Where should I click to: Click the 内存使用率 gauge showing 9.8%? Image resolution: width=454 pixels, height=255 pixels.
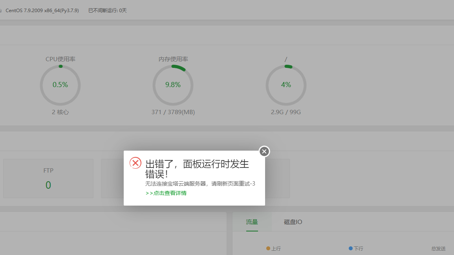point(173,85)
